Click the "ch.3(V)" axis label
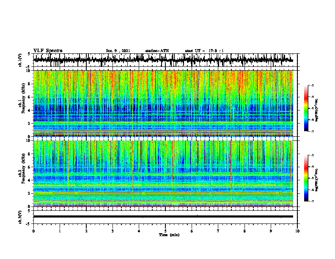Viewport: 335px width, 259px height. pyautogui.click(x=20, y=217)
